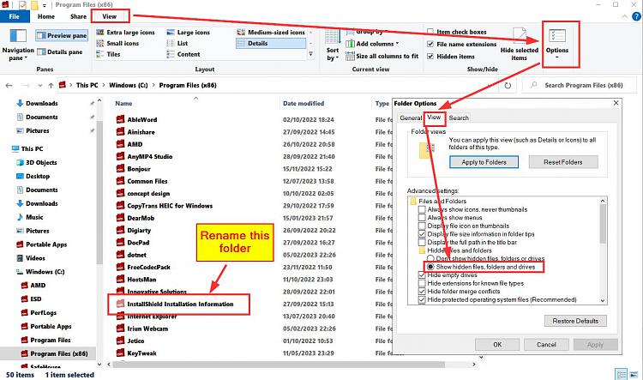Toggle Hidden items checkbox

(x=430, y=57)
